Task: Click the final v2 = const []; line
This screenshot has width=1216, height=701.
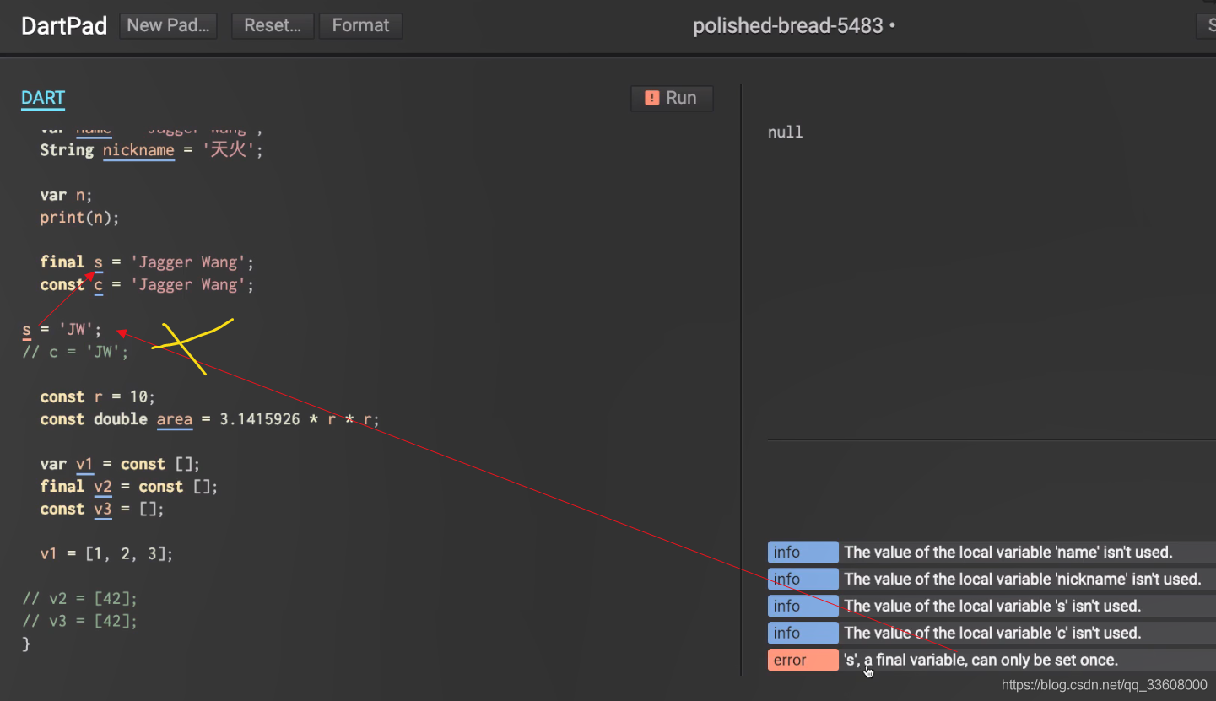Action: click(x=129, y=487)
